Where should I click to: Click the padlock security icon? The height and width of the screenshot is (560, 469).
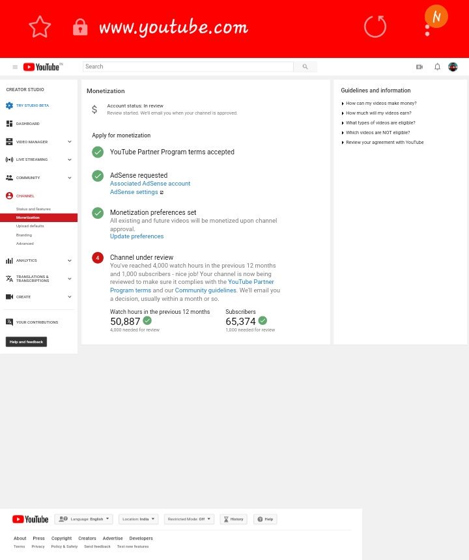[80, 27]
